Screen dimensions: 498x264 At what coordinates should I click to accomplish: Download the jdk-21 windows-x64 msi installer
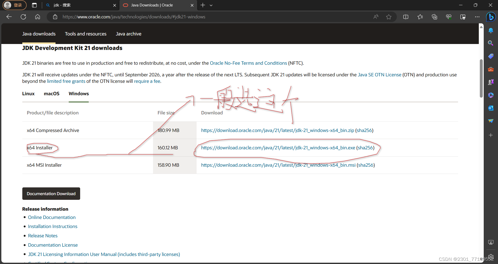278,165
